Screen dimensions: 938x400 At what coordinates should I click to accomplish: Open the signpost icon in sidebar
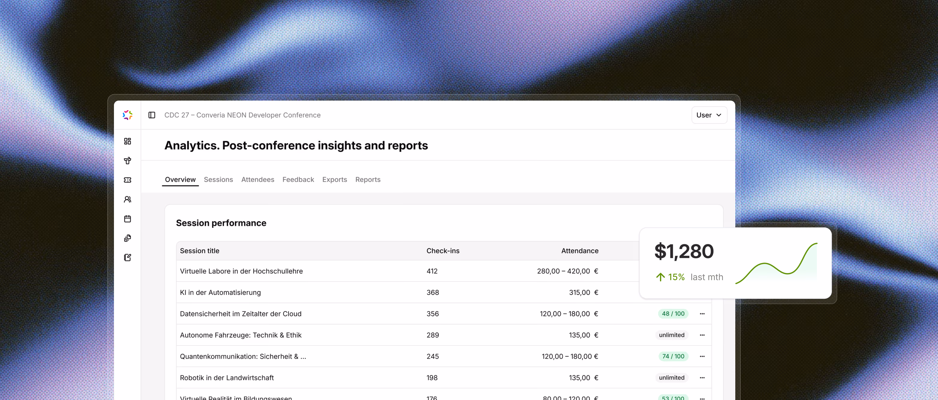click(x=127, y=161)
